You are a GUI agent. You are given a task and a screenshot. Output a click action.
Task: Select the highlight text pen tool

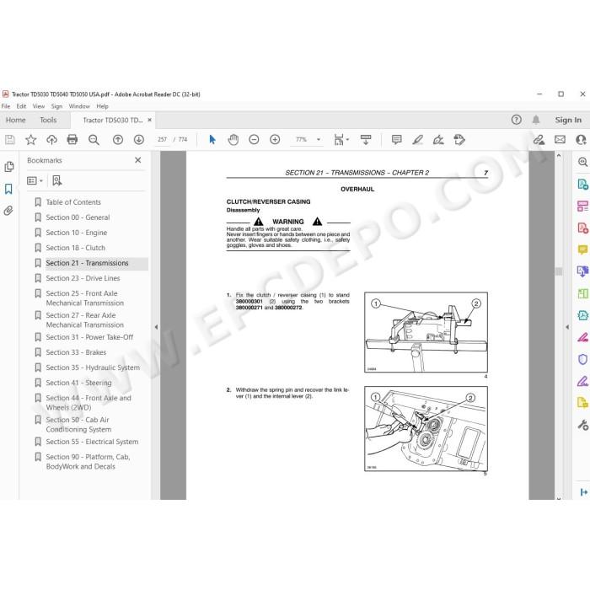418,140
